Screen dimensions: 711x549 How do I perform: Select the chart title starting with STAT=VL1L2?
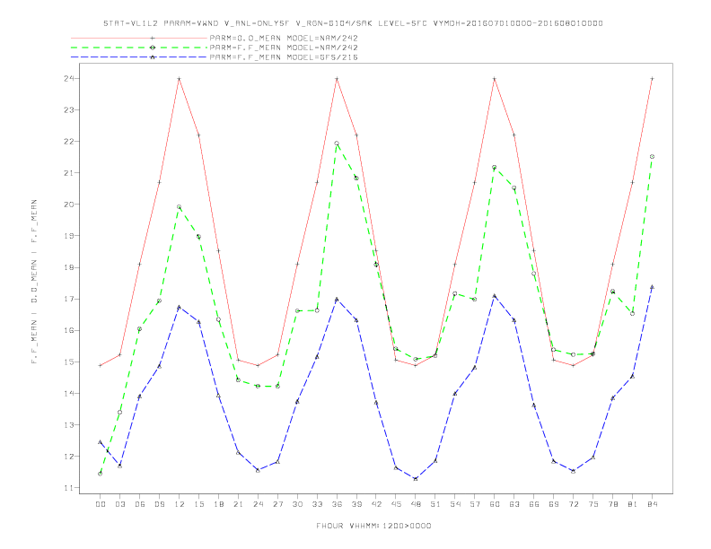tap(353, 23)
